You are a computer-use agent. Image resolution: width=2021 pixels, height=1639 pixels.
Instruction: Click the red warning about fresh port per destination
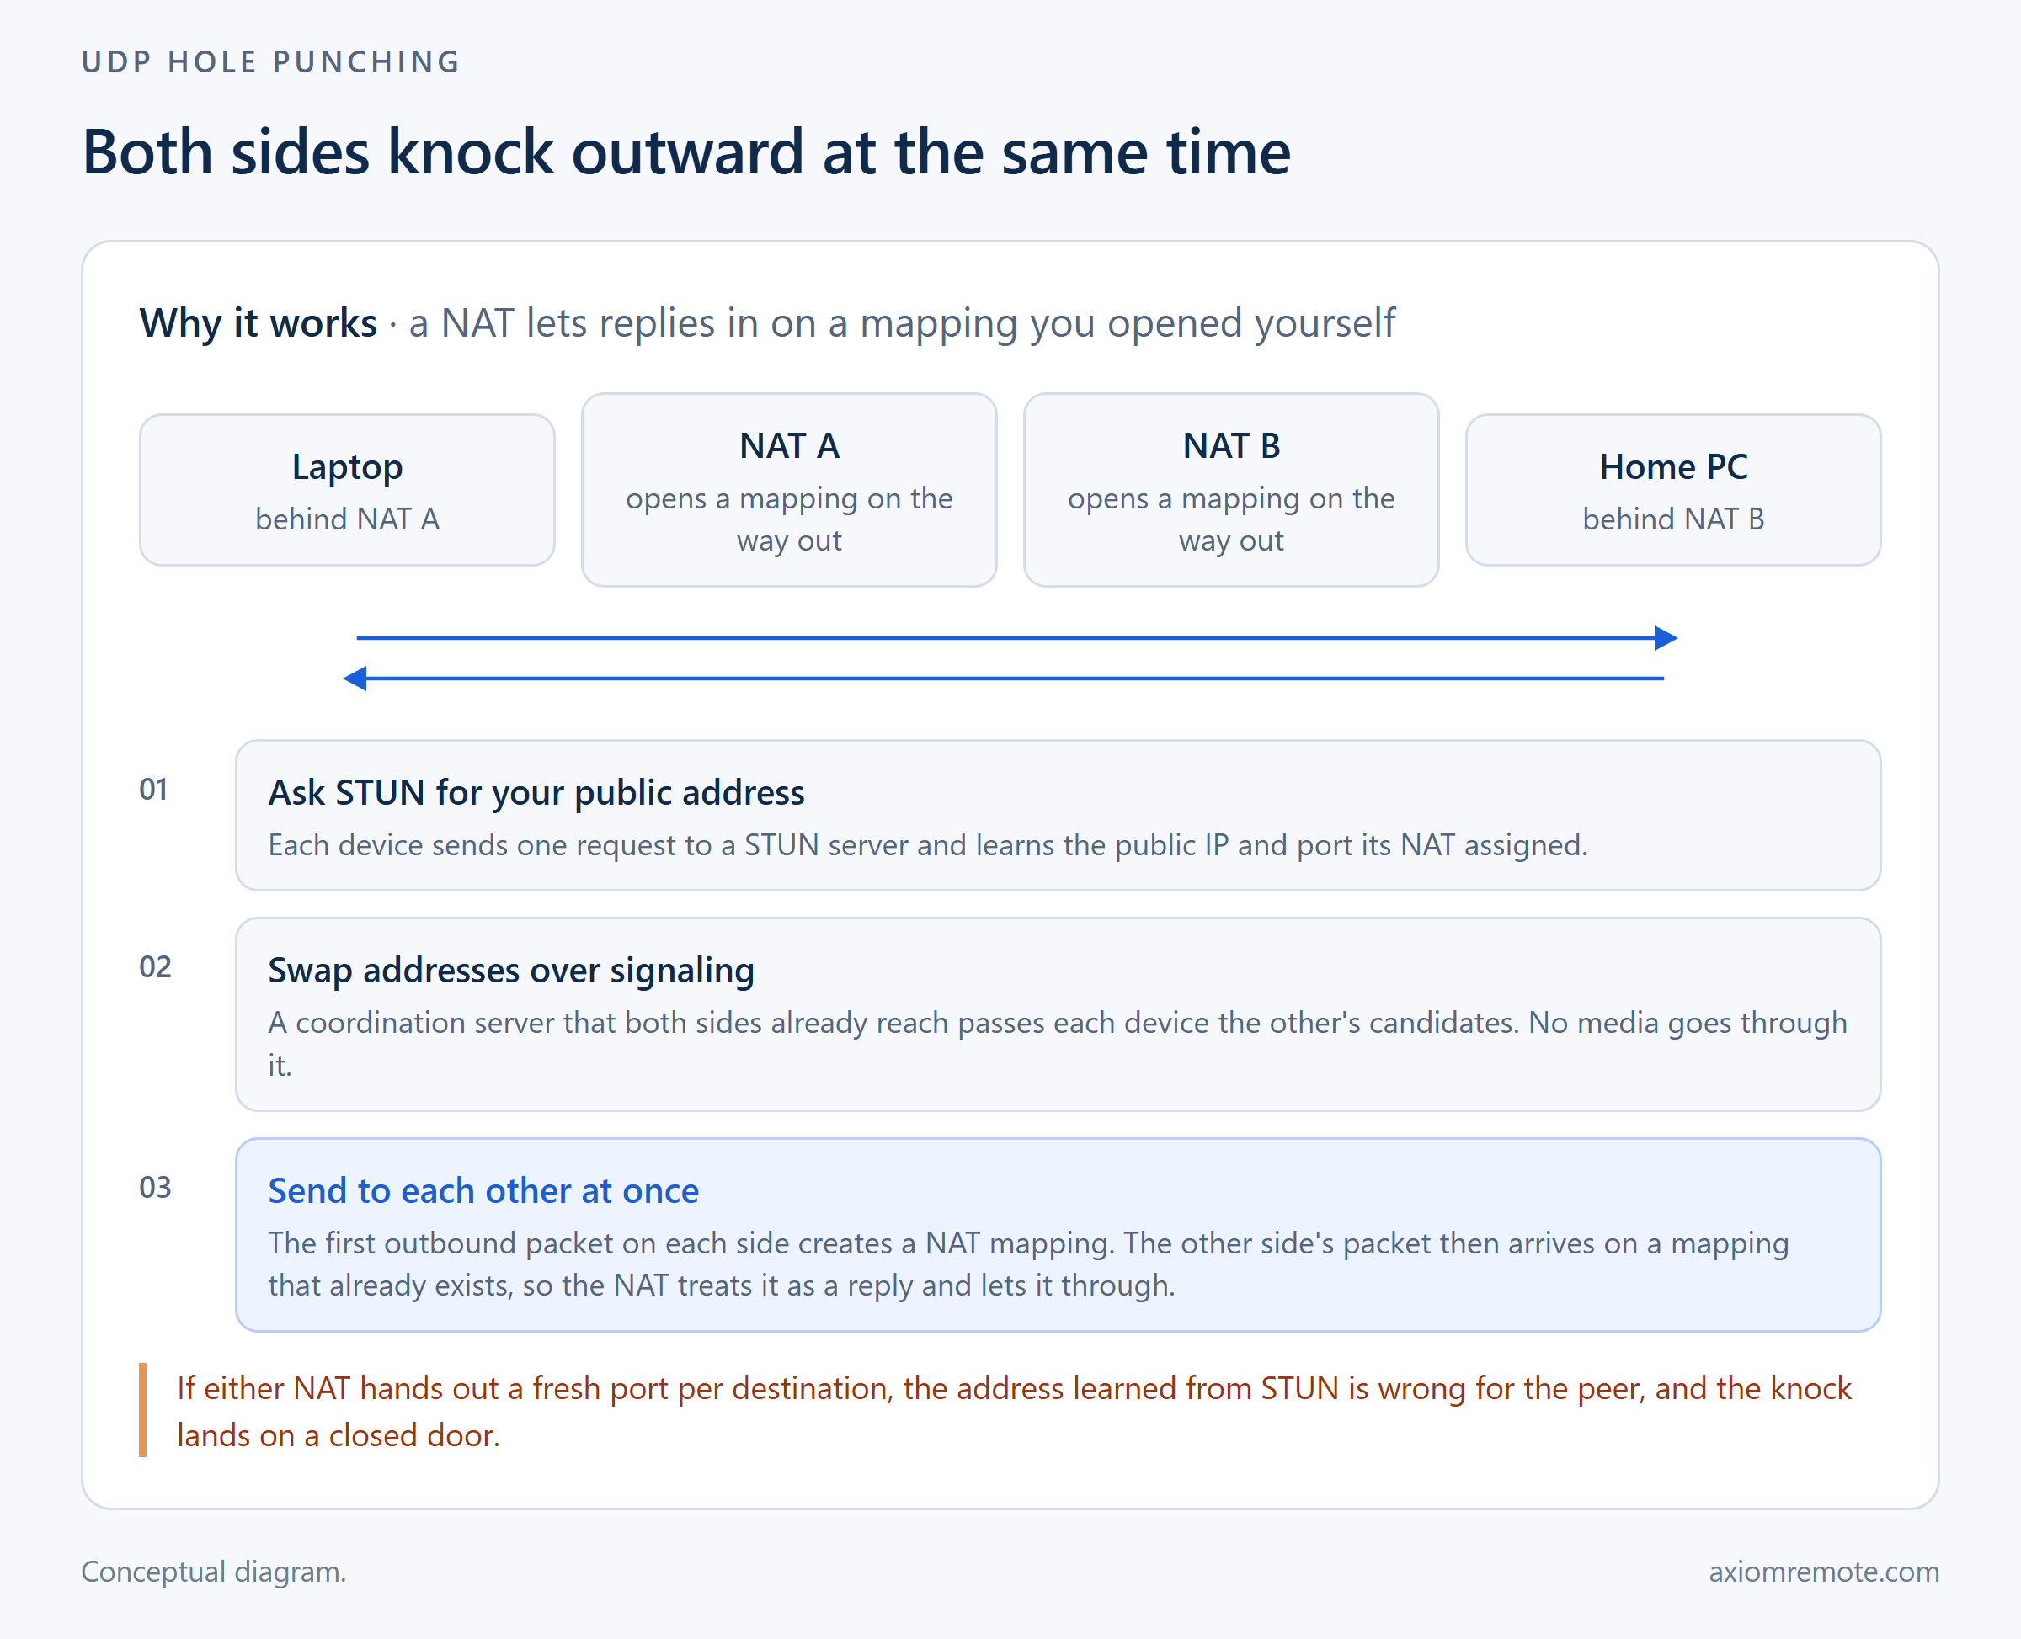pos(1013,1412)
